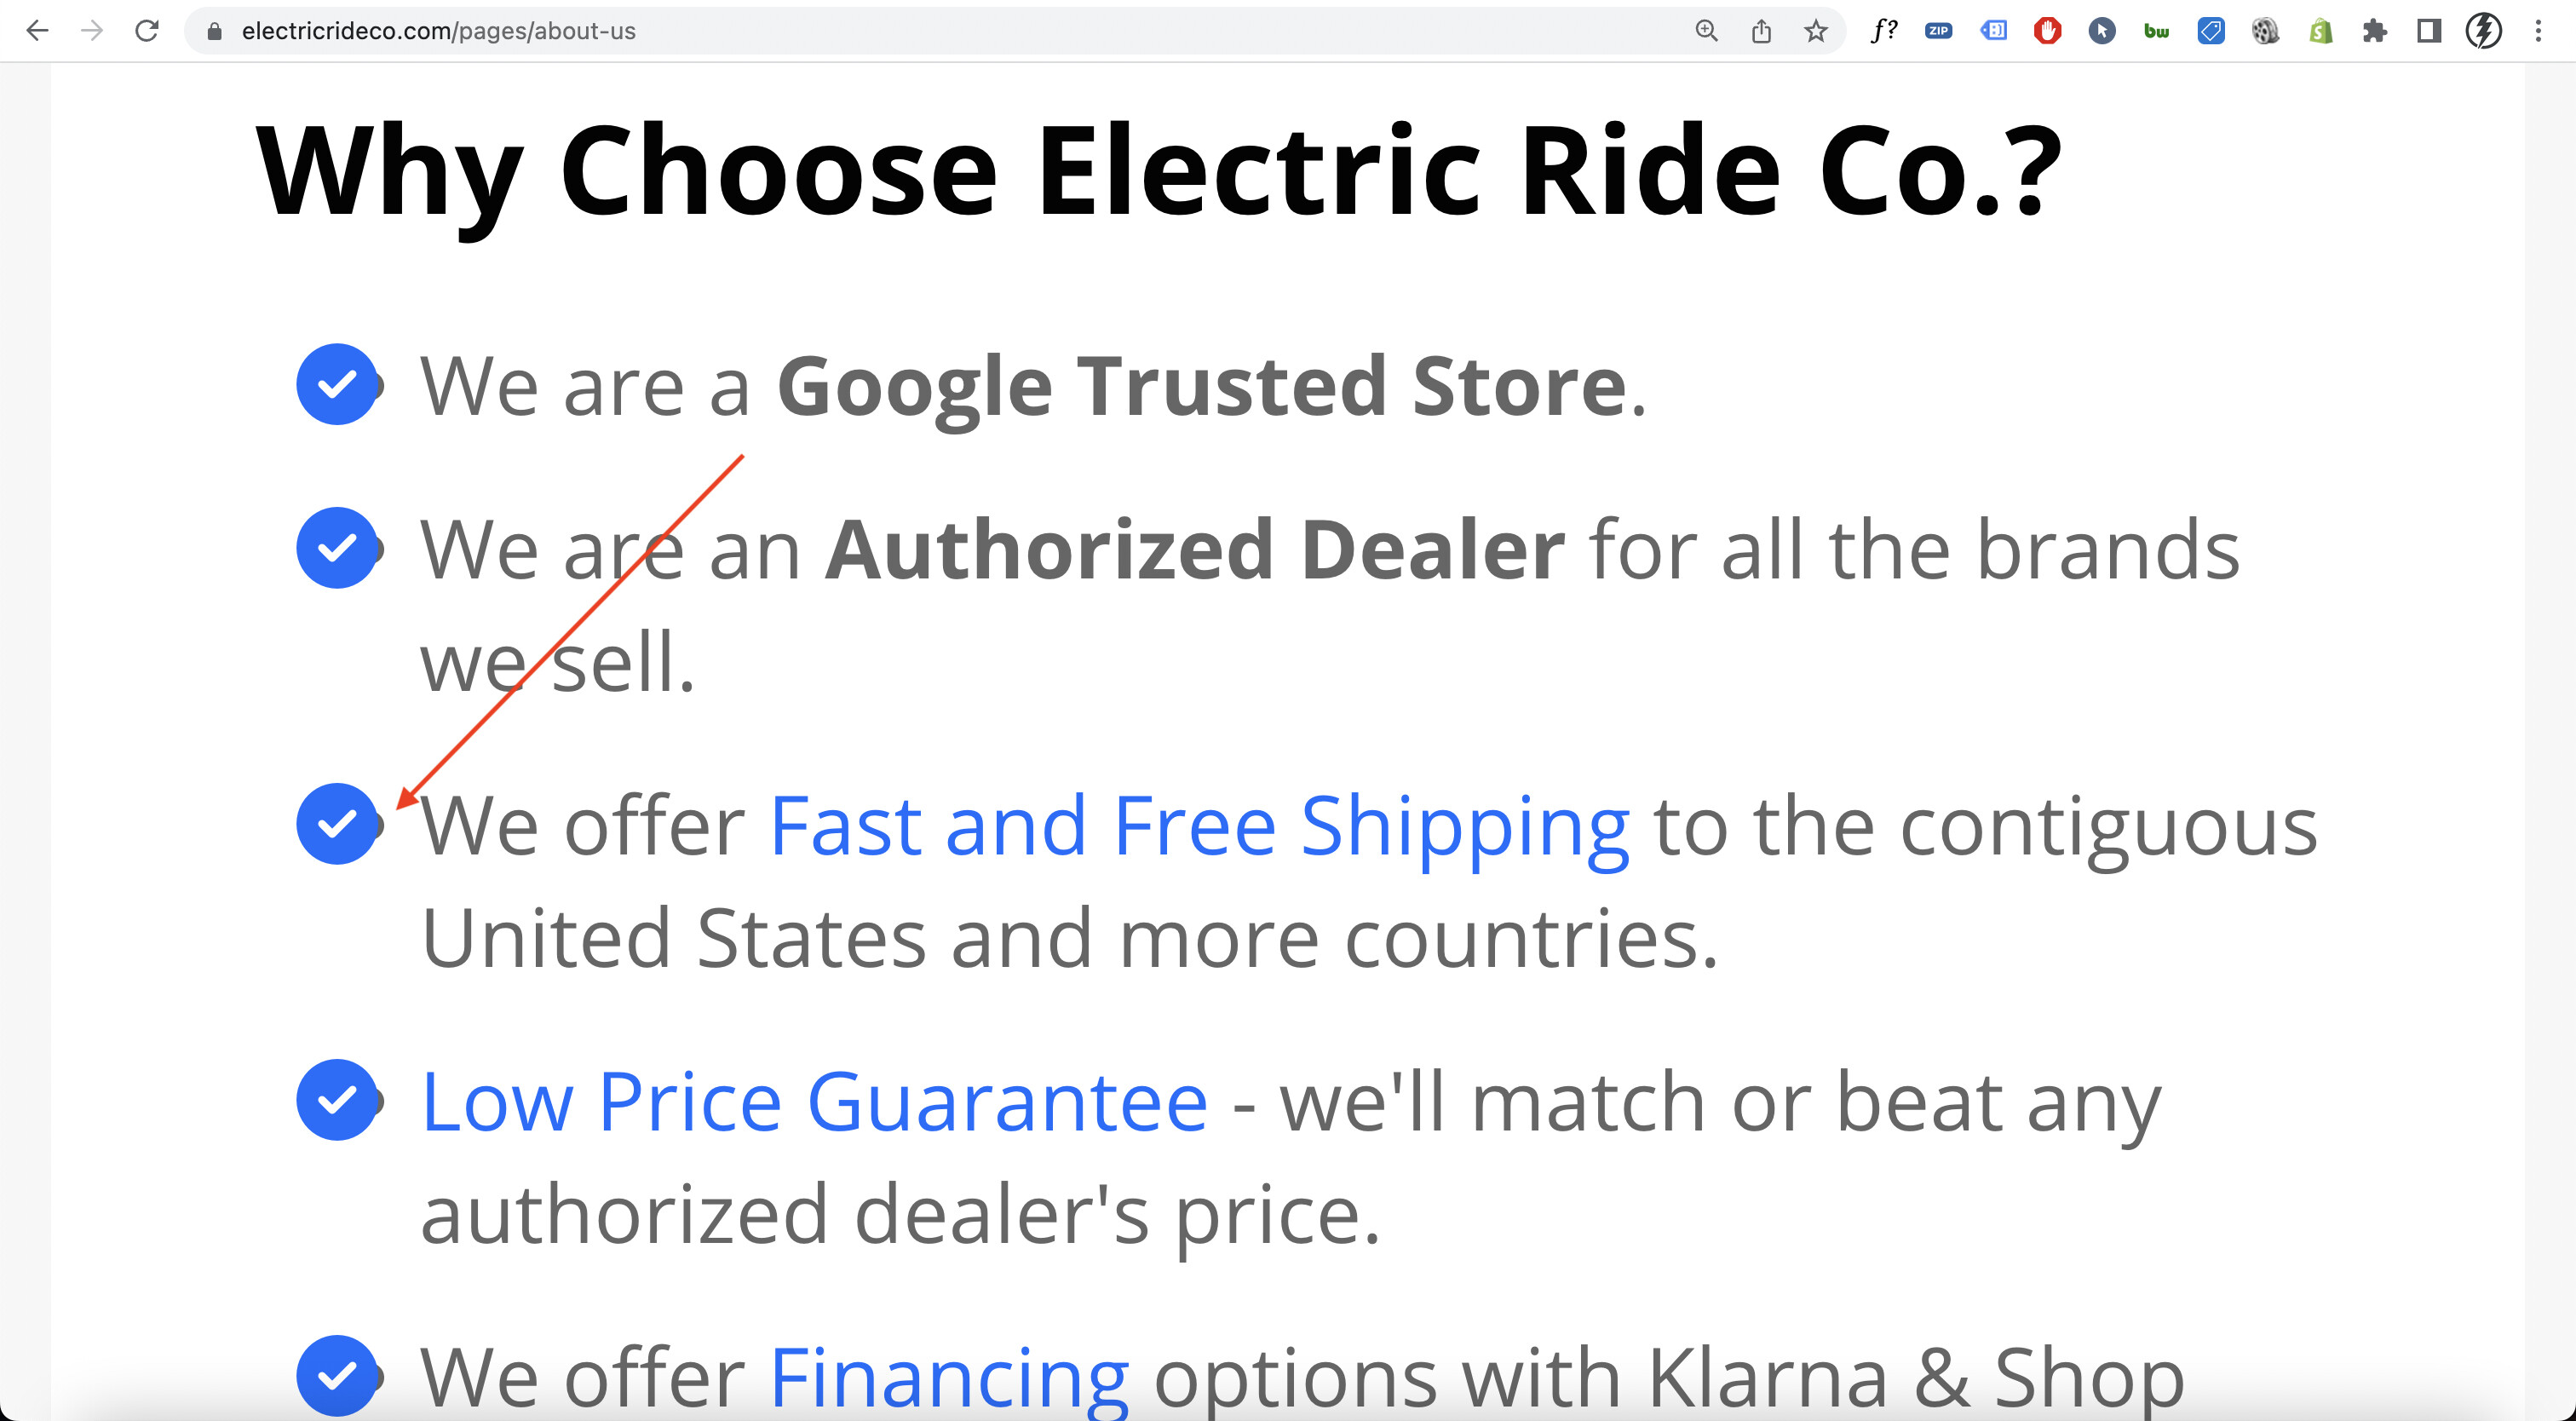The width and height of the screenshot is (2576, 1421).
Task: Click the browser back arrow
Action: click(37, 31)
